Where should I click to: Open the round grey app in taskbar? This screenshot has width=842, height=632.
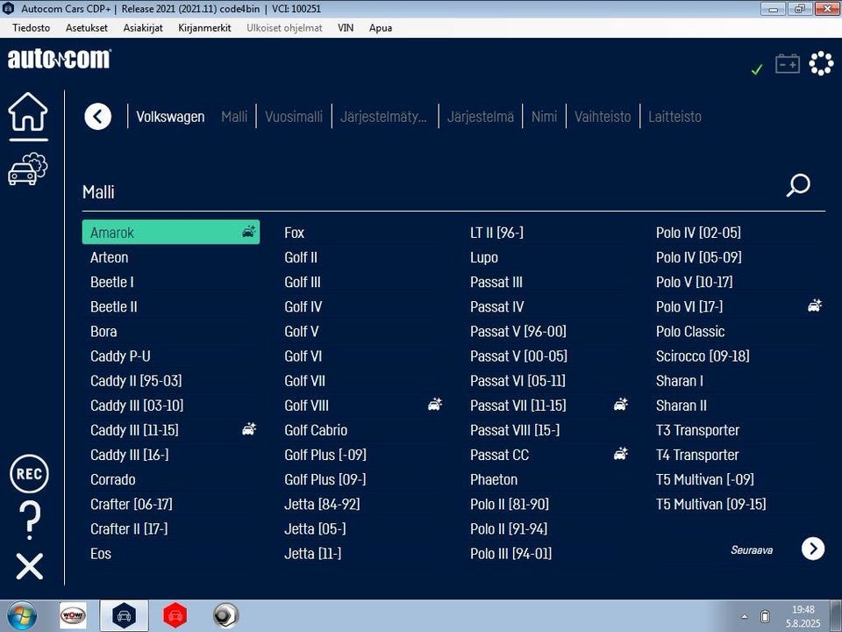(x=225, y=615)
